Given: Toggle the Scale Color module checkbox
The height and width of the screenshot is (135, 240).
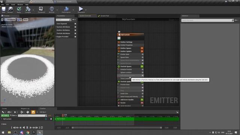Looking at the screenshot, I should coord(142,94).
